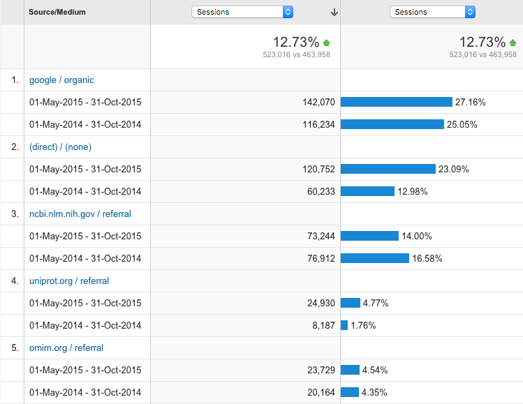Open the right Sessions dropdown above the bars

tap(432, 12)
